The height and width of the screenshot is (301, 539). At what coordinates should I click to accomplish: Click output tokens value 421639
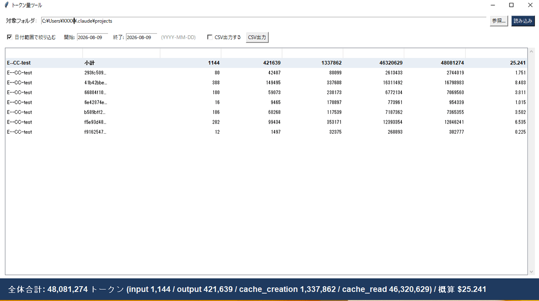pyautogui.click(x=272, y=63)
